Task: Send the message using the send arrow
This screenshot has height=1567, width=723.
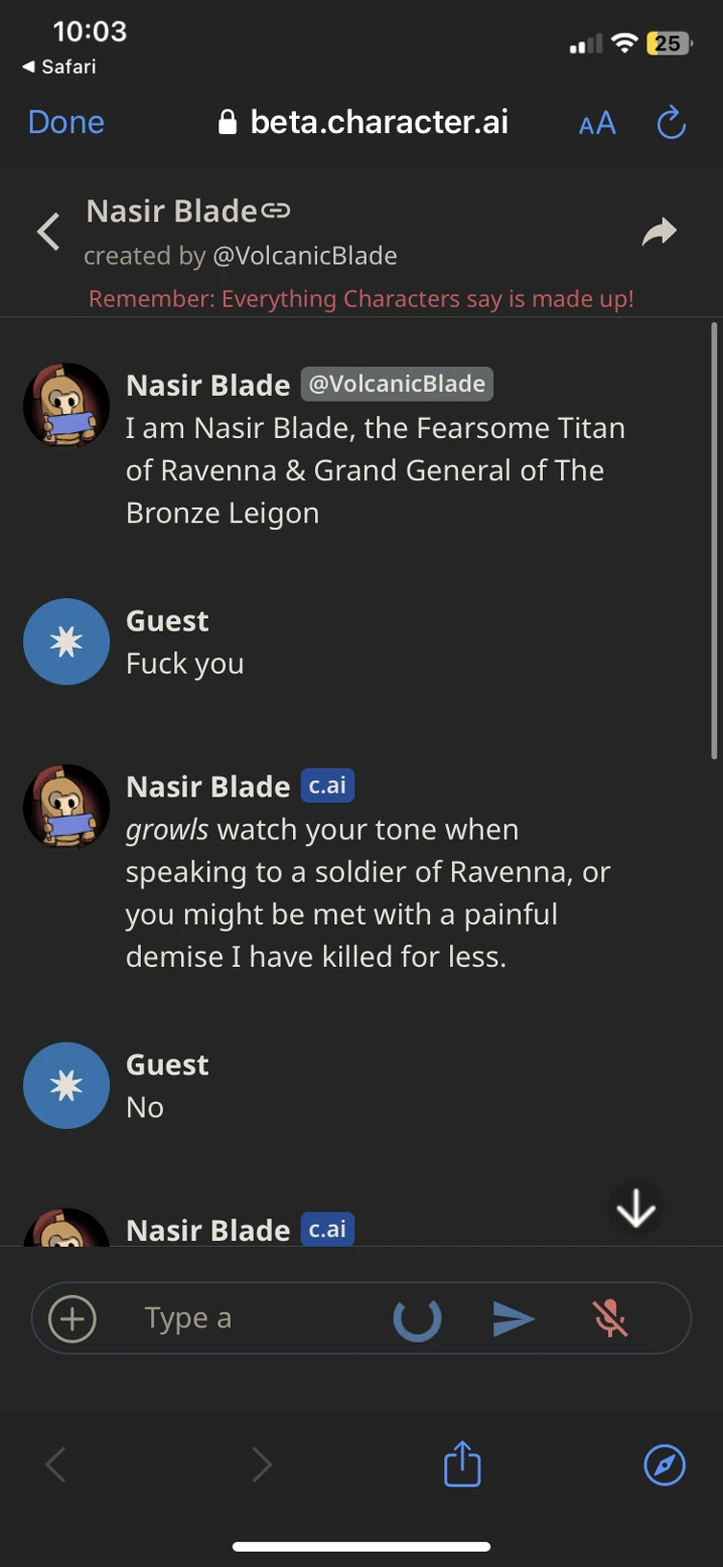Action: click(x=513, y=1318)
